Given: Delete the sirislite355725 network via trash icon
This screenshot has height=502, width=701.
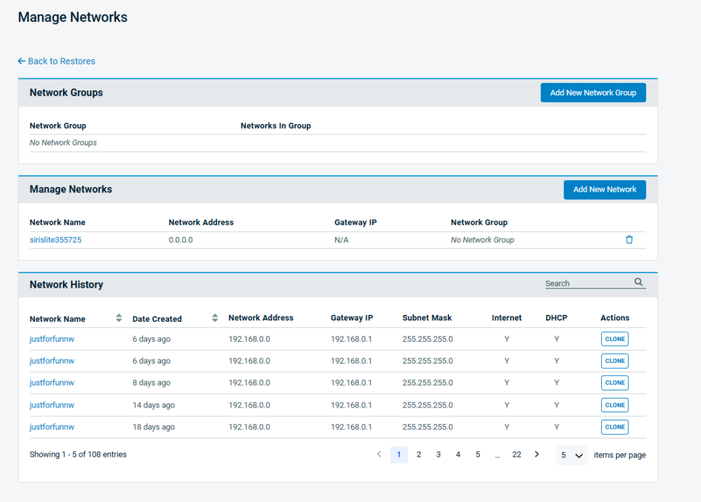Looking at the screenshot, I should (x=629, y=240).
